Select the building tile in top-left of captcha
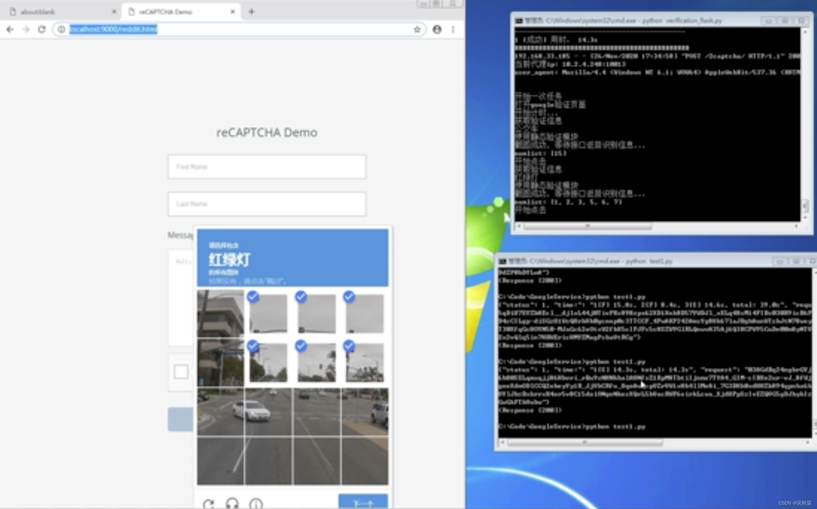 (220, 314)
